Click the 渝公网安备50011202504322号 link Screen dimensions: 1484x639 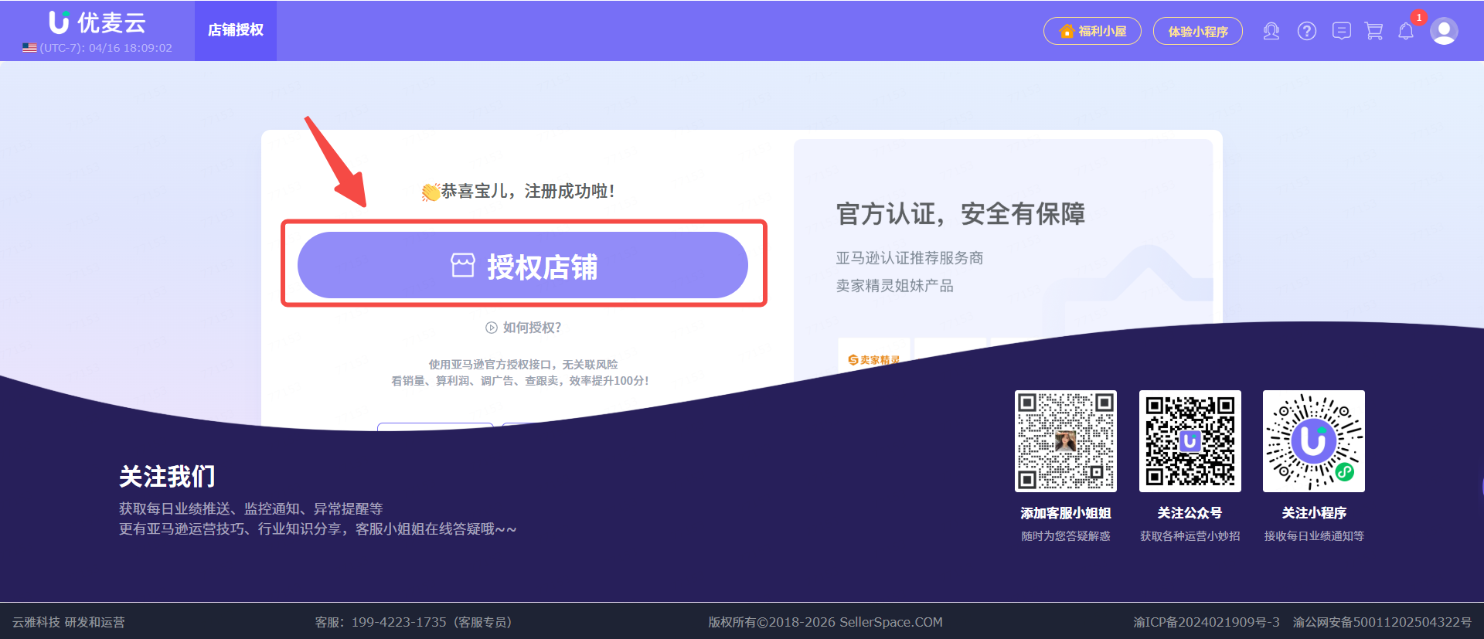point(1382,622)
